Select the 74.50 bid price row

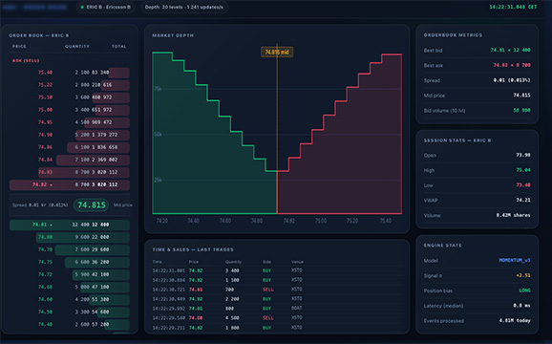tap(70, 312)
